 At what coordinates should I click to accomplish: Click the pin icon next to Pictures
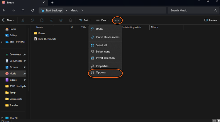(x=25, y=67)
